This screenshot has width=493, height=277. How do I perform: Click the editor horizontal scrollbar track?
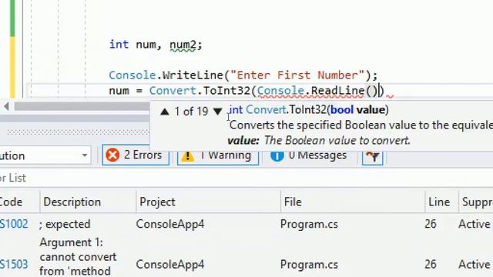[82, 106]
